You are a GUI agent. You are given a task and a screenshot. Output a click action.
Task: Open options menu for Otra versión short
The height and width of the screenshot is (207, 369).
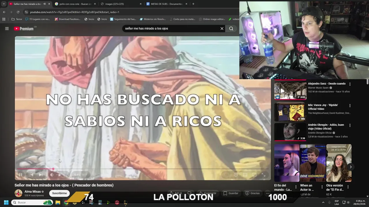[x=348, y=187]
